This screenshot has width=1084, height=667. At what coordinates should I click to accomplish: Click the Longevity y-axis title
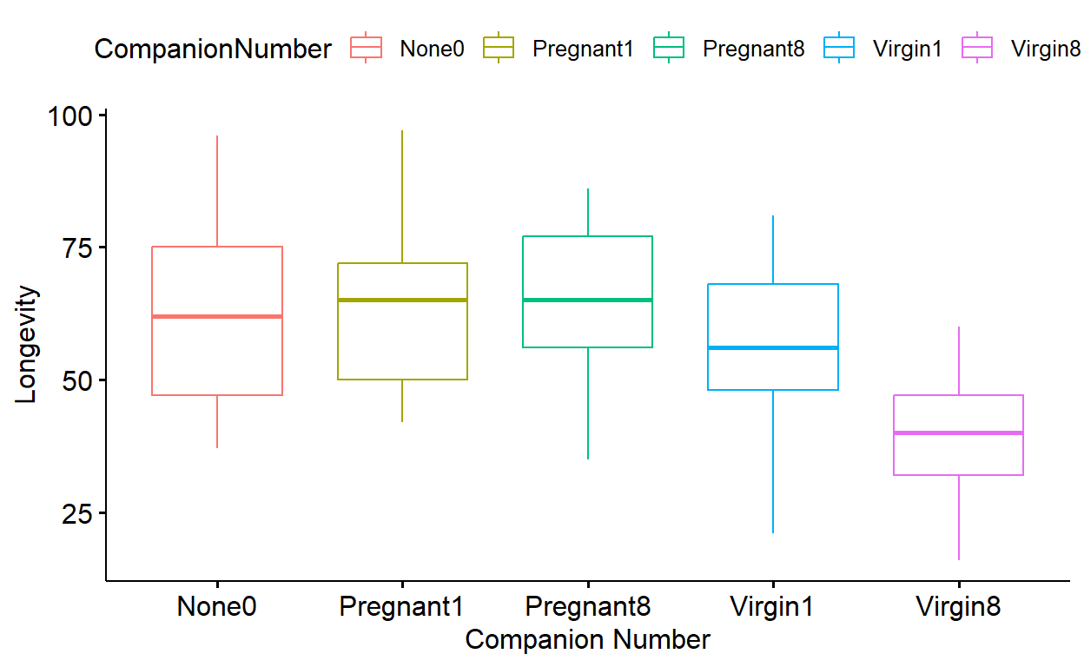[27, 345]
